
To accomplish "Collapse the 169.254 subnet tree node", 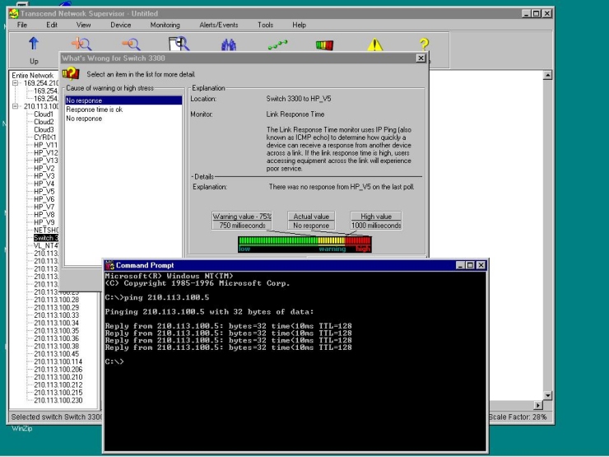I will coord(15,83).
